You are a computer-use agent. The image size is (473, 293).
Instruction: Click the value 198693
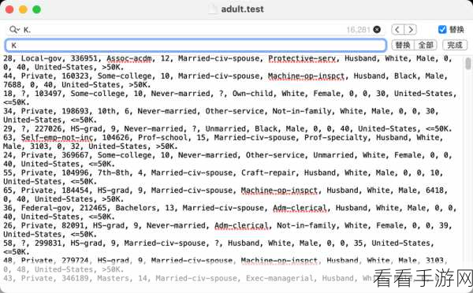pos(75,111)
